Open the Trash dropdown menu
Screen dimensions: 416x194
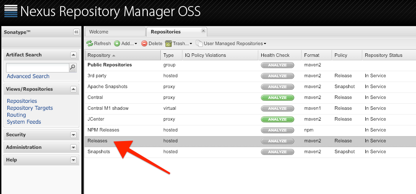coord(179,43)
